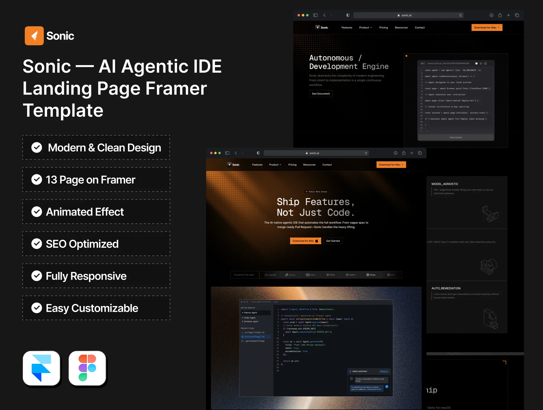Click share icon in front browser toolbar
This screenshot has height=410, width=543.
click(404, 153)
